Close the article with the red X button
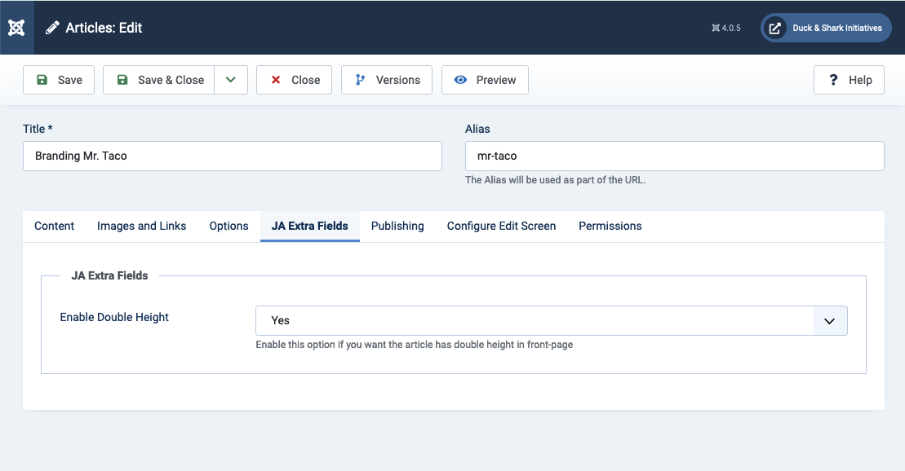 pos(294,80)
